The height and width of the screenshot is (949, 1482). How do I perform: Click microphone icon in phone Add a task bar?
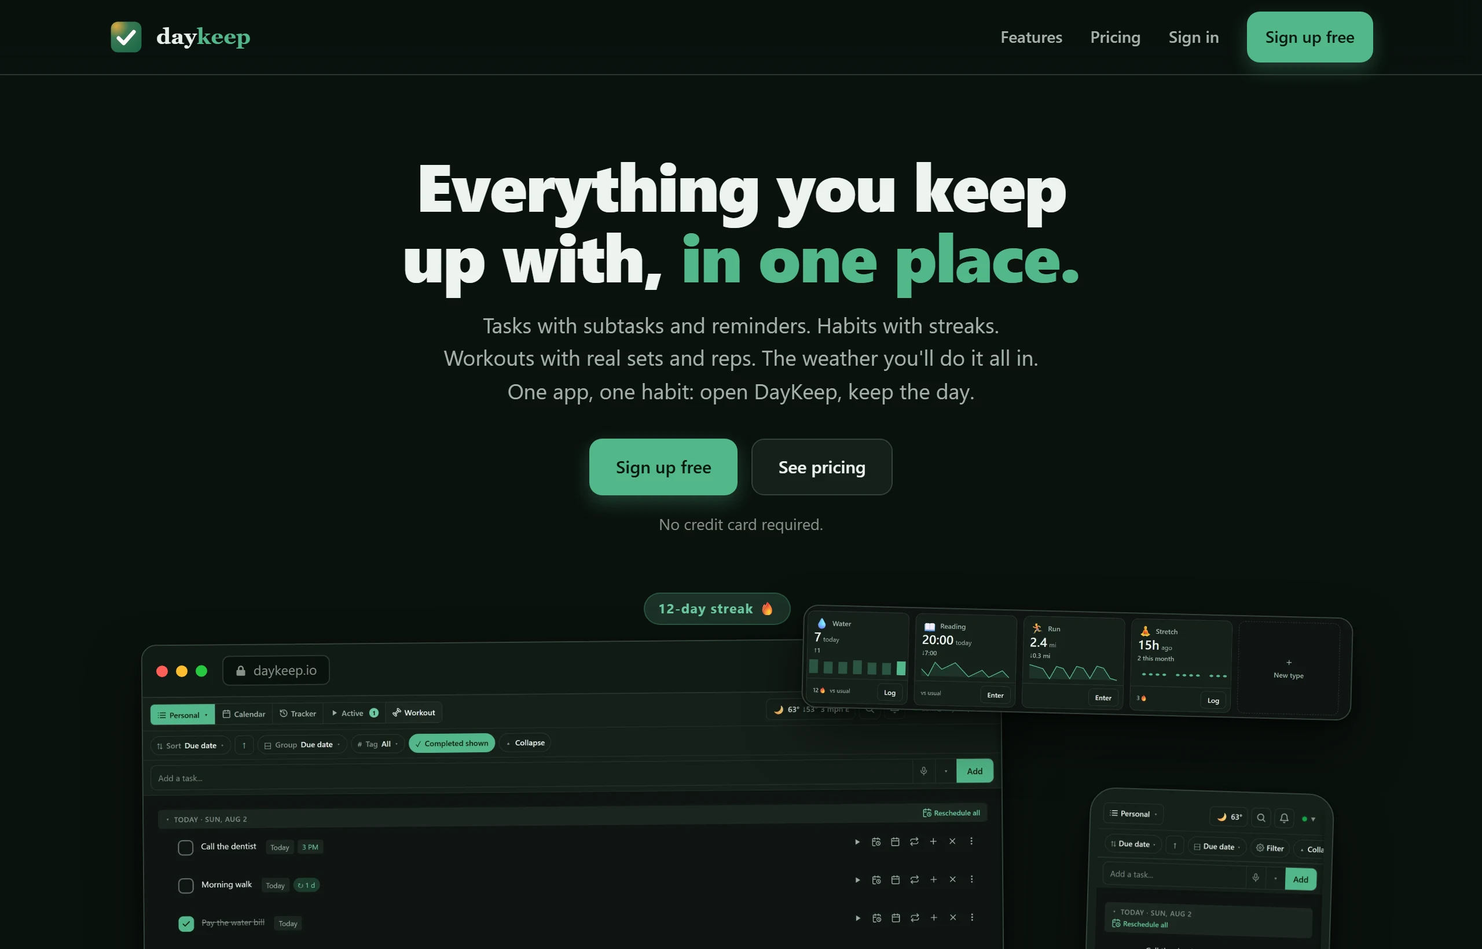1256,877
